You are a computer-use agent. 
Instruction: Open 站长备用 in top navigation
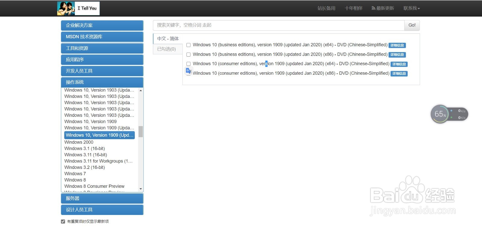click(x=327, y=8)
